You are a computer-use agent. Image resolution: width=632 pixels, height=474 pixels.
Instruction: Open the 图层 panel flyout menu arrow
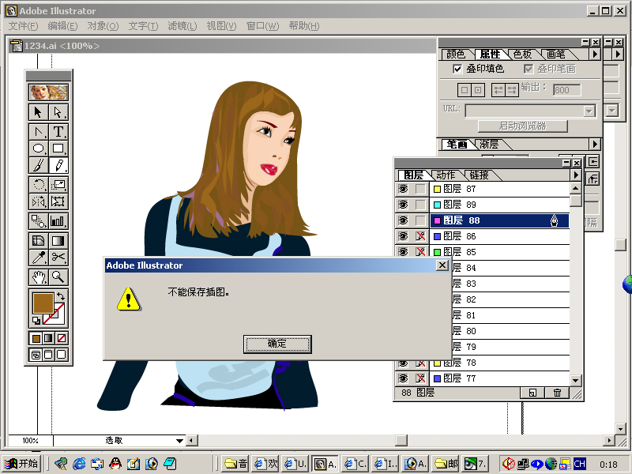click(576, 175)
